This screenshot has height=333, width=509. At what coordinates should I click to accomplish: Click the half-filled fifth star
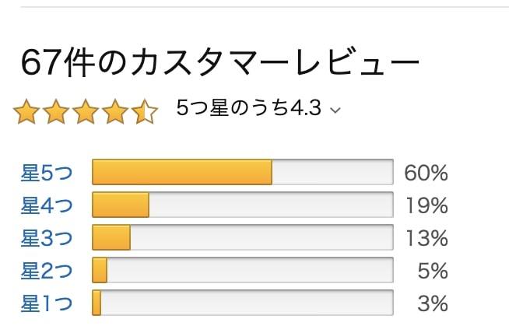pyautogui.click(x=145, y=112)
